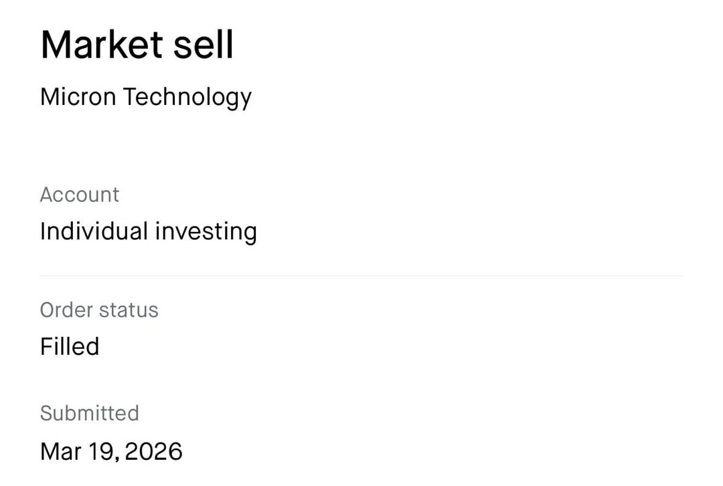Click the word "Market" in the heading

(101, 45)
